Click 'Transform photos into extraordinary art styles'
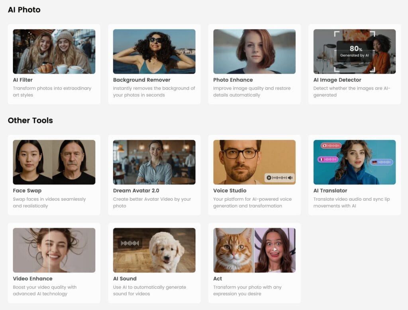The height and width of the screenshot is (310, 408). coord(52,92)
